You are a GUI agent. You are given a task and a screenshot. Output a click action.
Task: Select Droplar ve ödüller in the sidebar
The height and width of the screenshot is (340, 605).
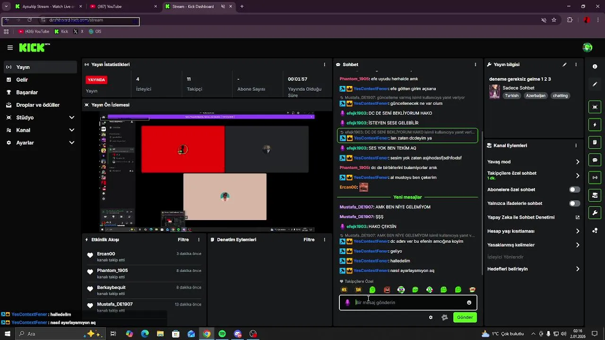40,105
